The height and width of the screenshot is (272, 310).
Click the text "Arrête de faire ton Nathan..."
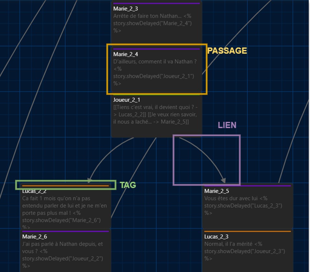[148, 16]
